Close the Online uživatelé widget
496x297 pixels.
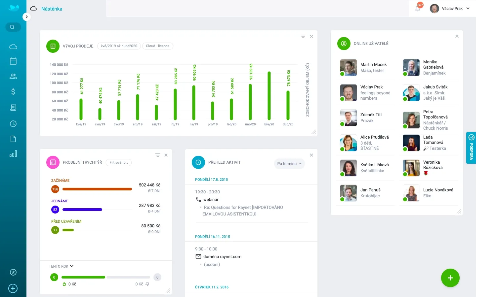(457, 36)
